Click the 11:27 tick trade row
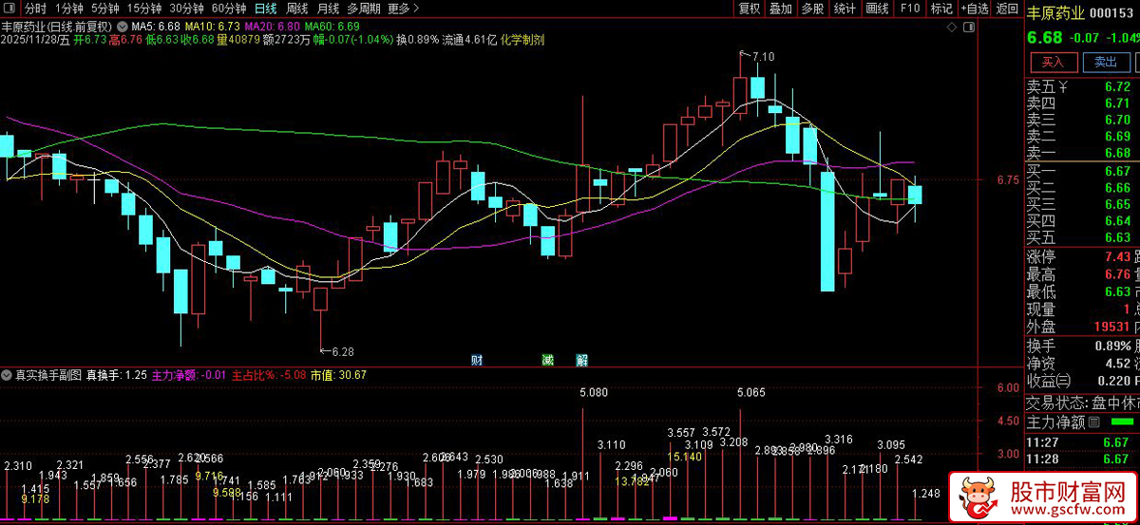This screenshot has width=1140, height=525. tap(1083, 441)
